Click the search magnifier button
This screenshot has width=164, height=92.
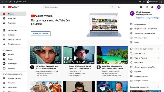pos(112,7)
